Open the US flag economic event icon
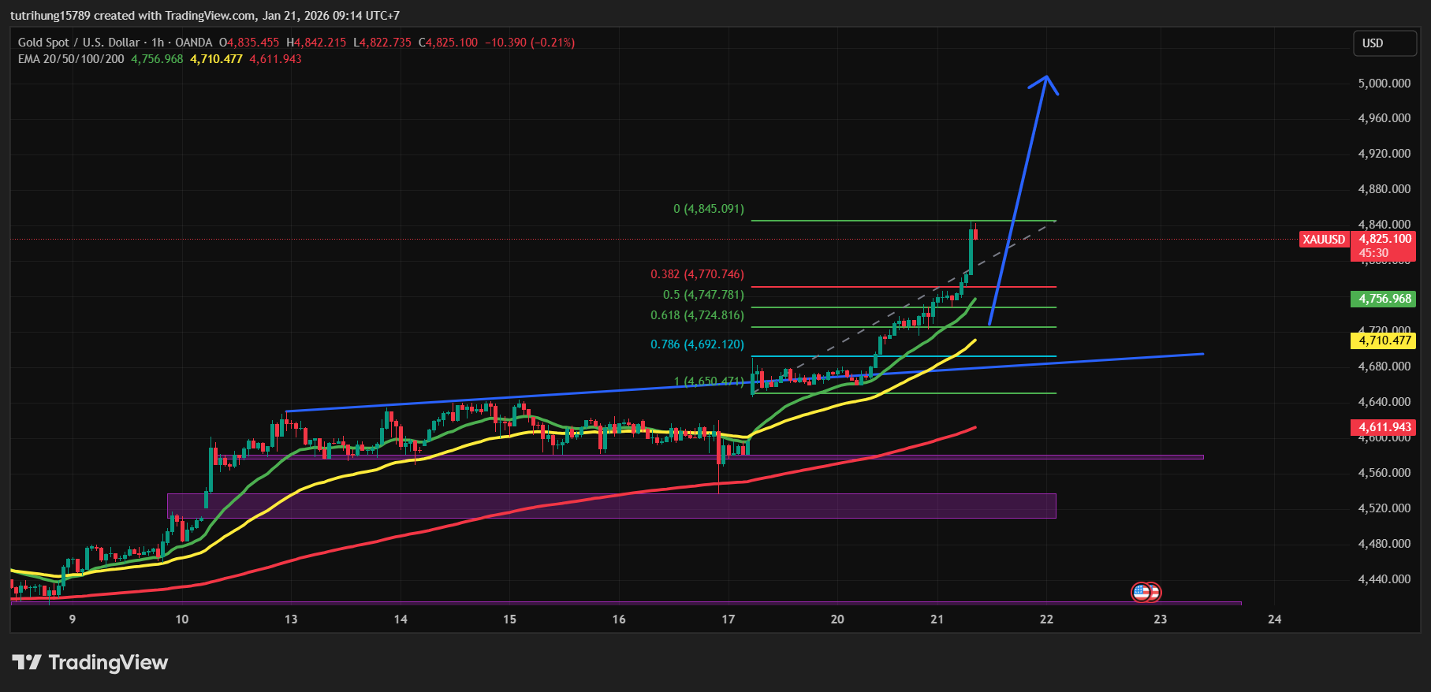The image size is (1431, 692). tap(1141, 592)
